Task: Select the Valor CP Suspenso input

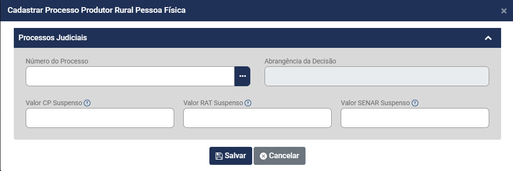Action: point(100,118)
